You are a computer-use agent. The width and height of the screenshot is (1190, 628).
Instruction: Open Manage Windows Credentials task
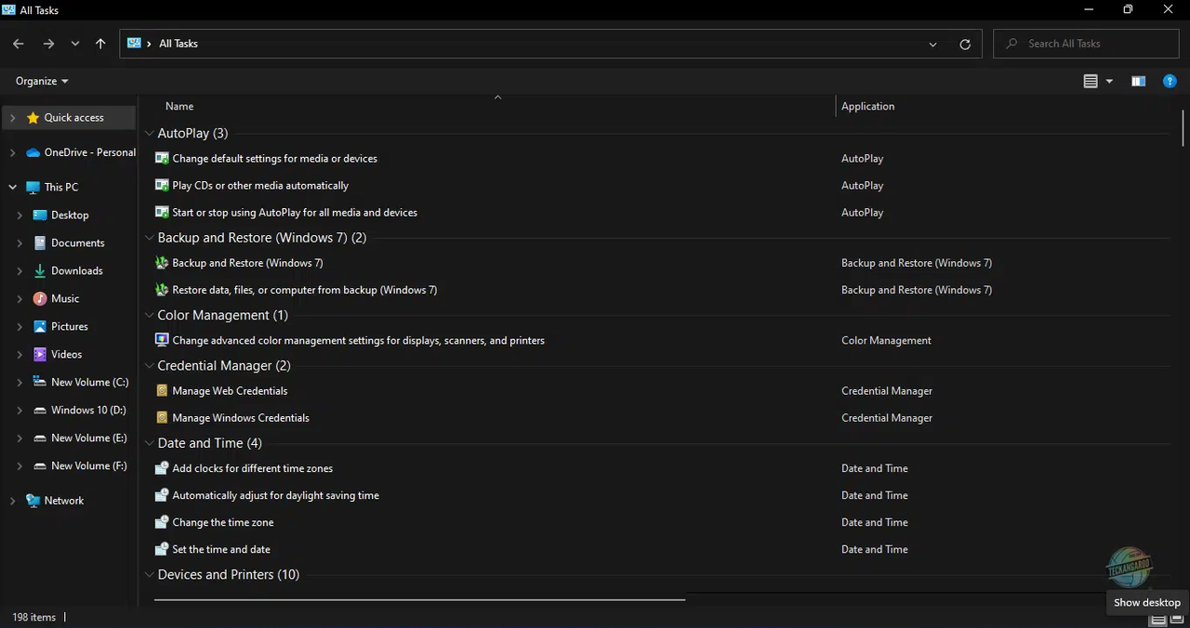click(241, 418)
